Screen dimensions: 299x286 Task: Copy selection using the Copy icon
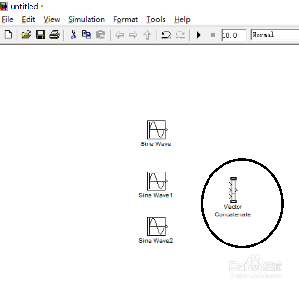(x=87, y=35)
